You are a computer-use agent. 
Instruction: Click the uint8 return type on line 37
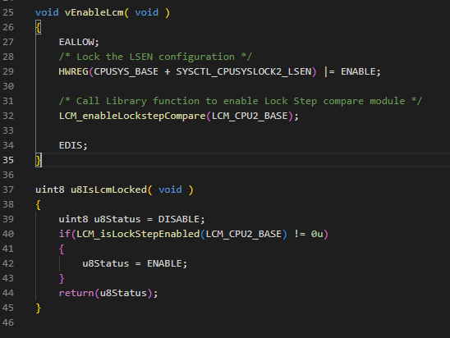[50, 190]
